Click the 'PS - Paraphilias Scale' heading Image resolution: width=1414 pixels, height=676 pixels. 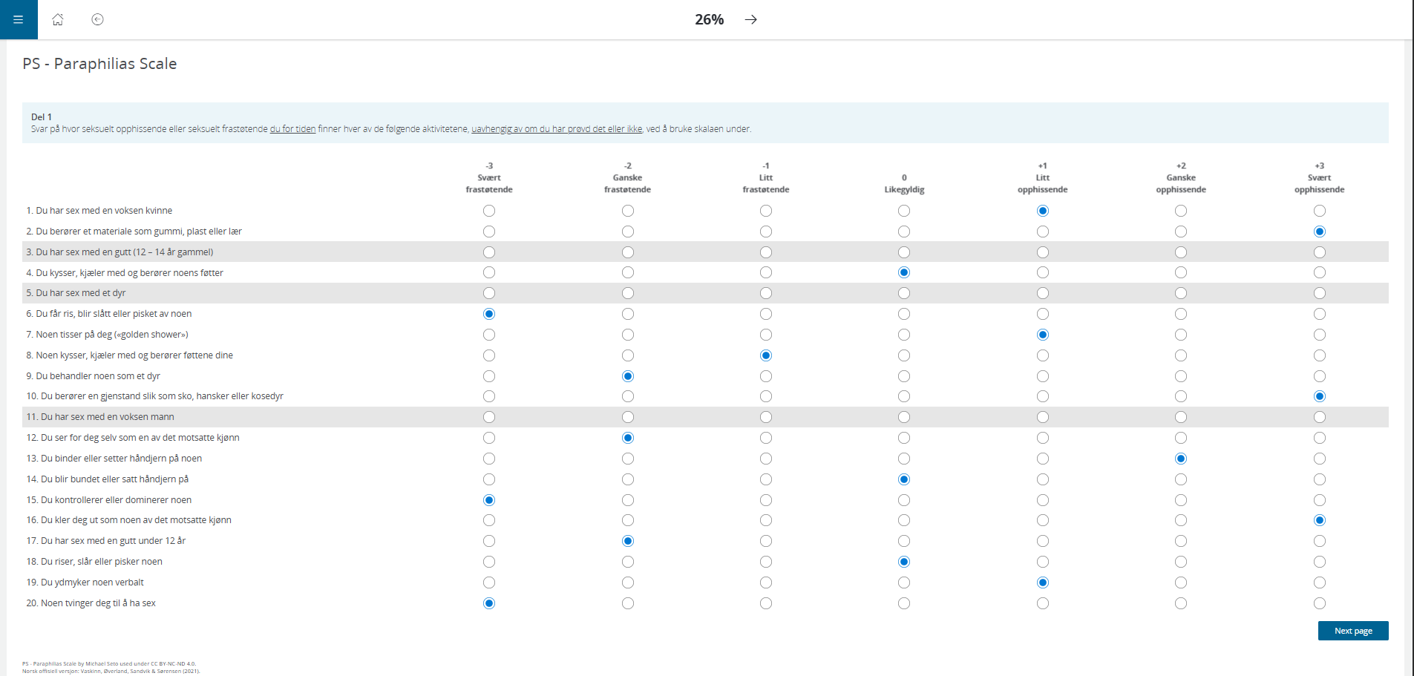click(99, 64)
